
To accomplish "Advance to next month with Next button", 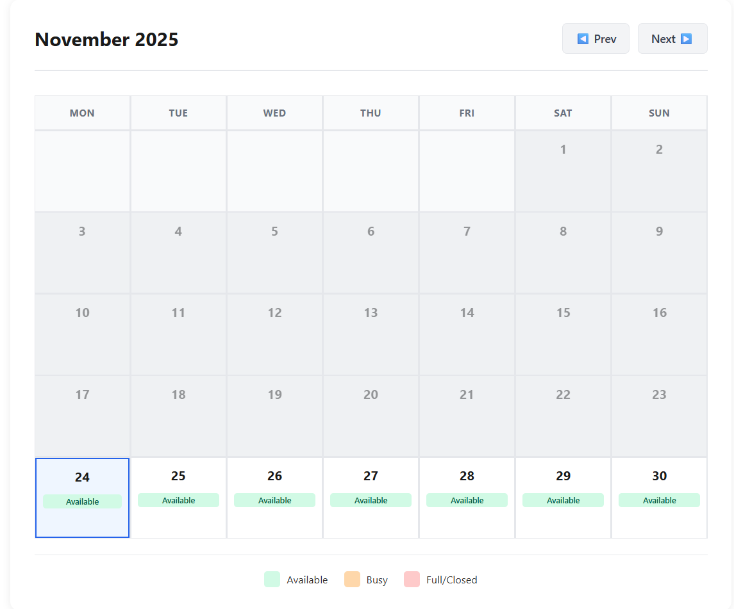I will point(672,39).
